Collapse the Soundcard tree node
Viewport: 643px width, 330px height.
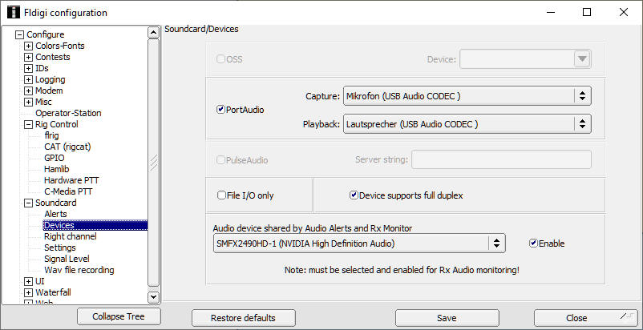29,203
